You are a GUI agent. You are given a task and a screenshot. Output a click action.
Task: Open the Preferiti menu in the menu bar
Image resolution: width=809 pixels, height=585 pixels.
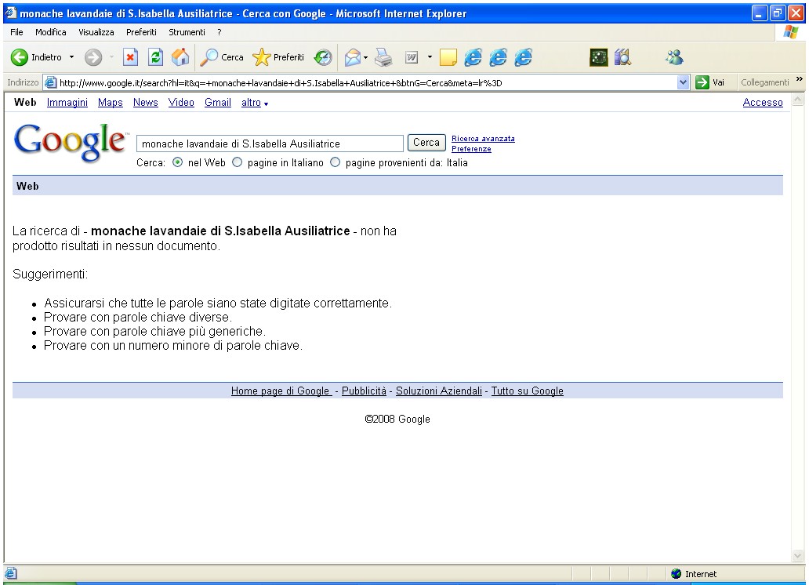pos(141,32)
